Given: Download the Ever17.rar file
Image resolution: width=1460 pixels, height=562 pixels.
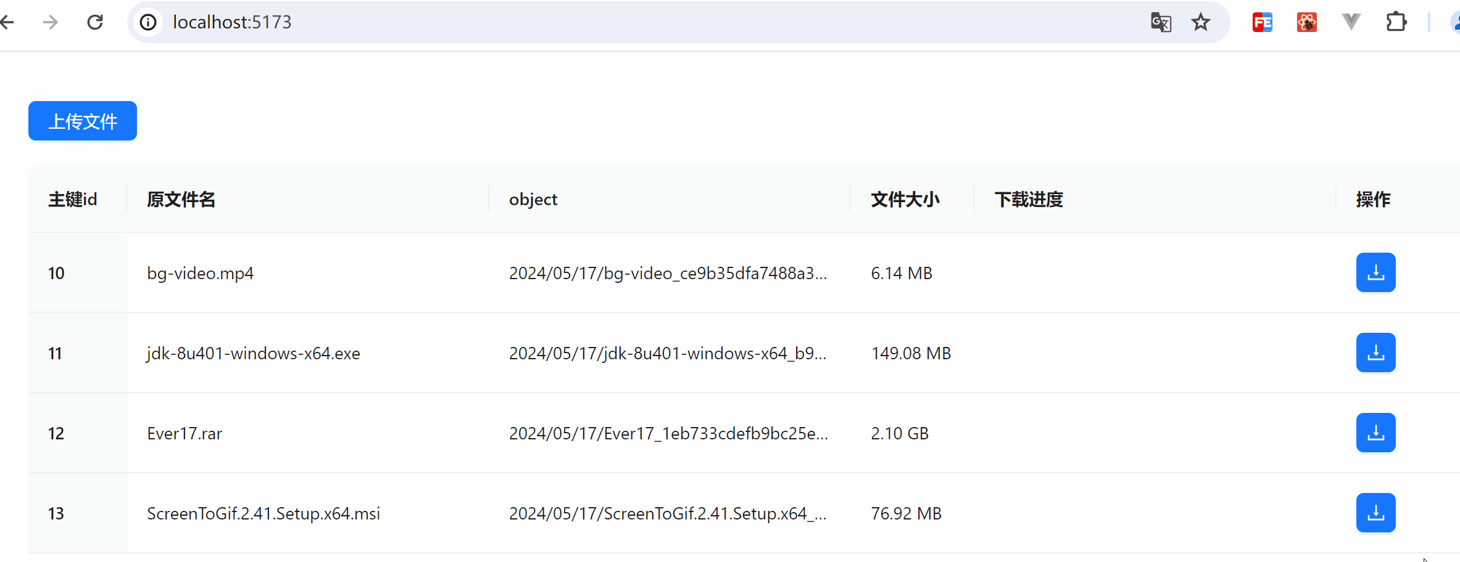Looking at the screenshot, I should 1375,433.
